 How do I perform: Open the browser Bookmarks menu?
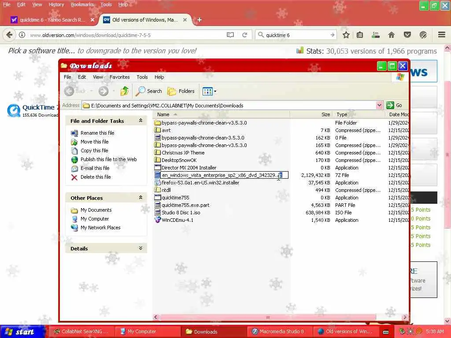pos(82,4)
